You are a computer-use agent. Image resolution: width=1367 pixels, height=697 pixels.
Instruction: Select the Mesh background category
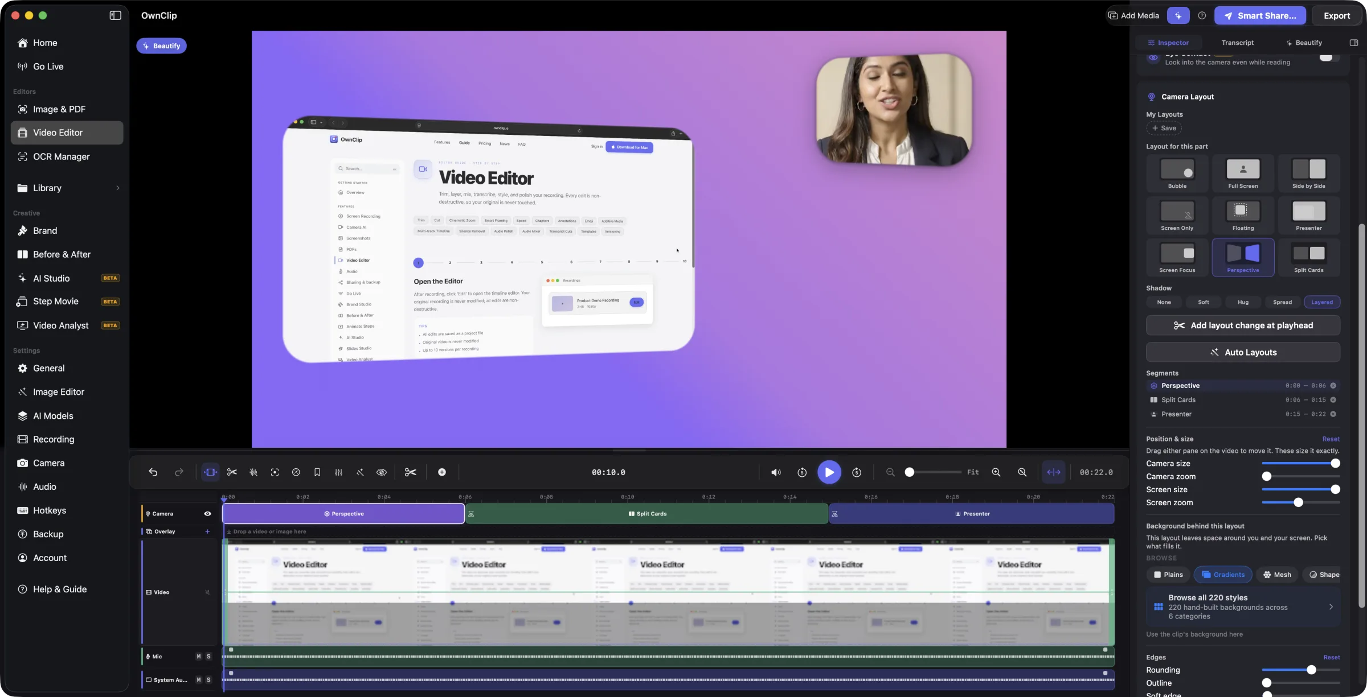1277,575
